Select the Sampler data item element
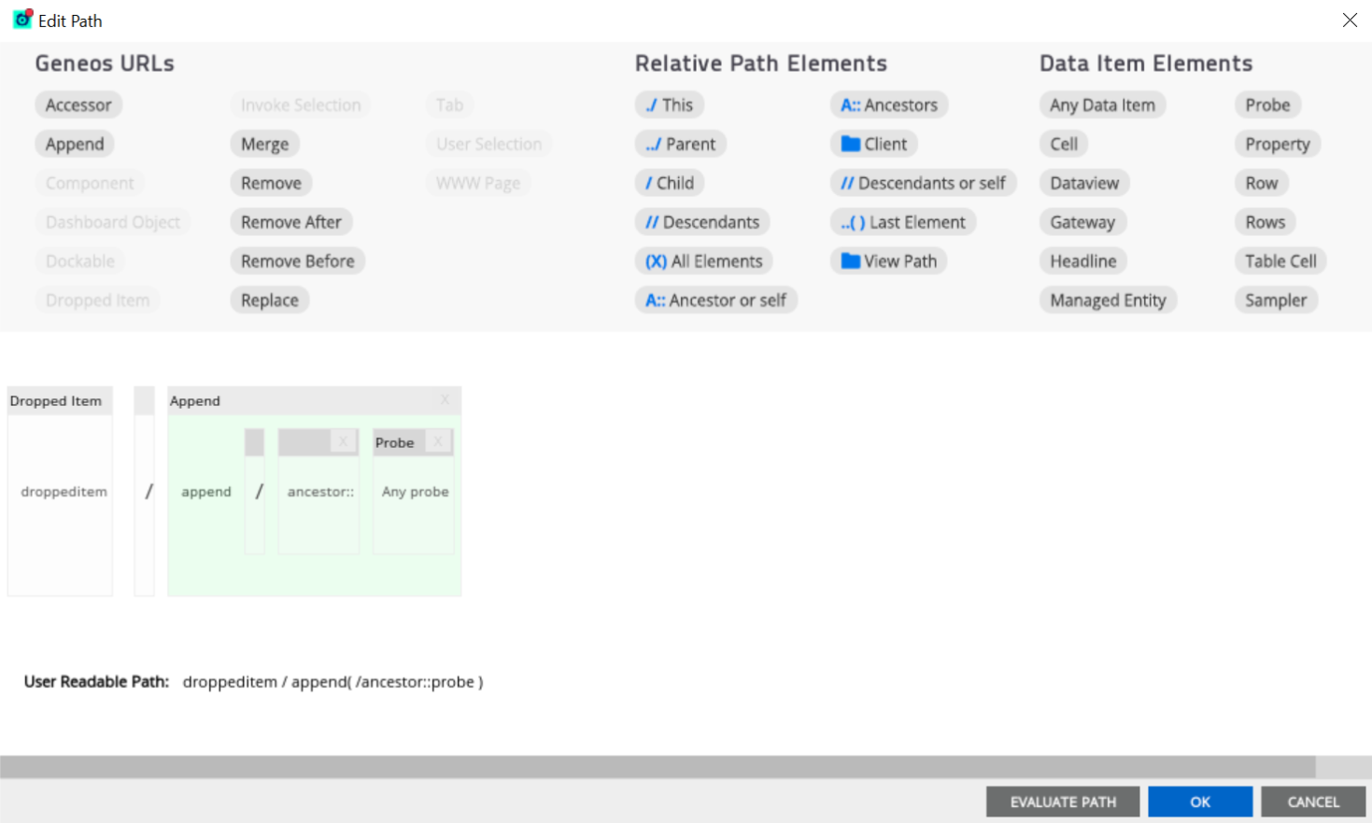 [1276, 301]
